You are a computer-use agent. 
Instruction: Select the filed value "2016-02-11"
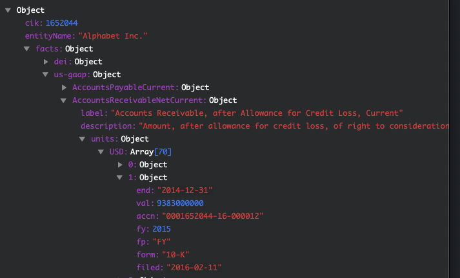coord(194,268)
